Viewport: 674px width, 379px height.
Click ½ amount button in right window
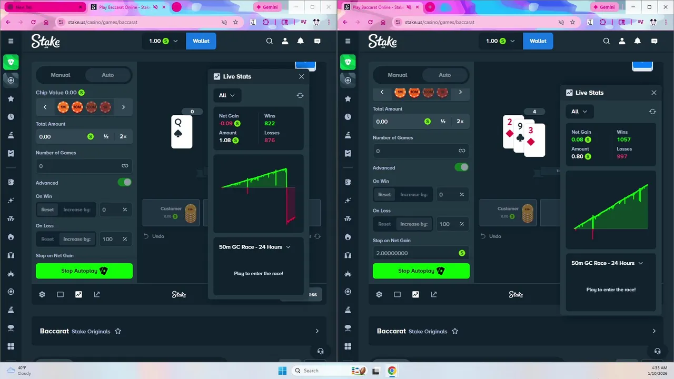(x=443, y=121)
